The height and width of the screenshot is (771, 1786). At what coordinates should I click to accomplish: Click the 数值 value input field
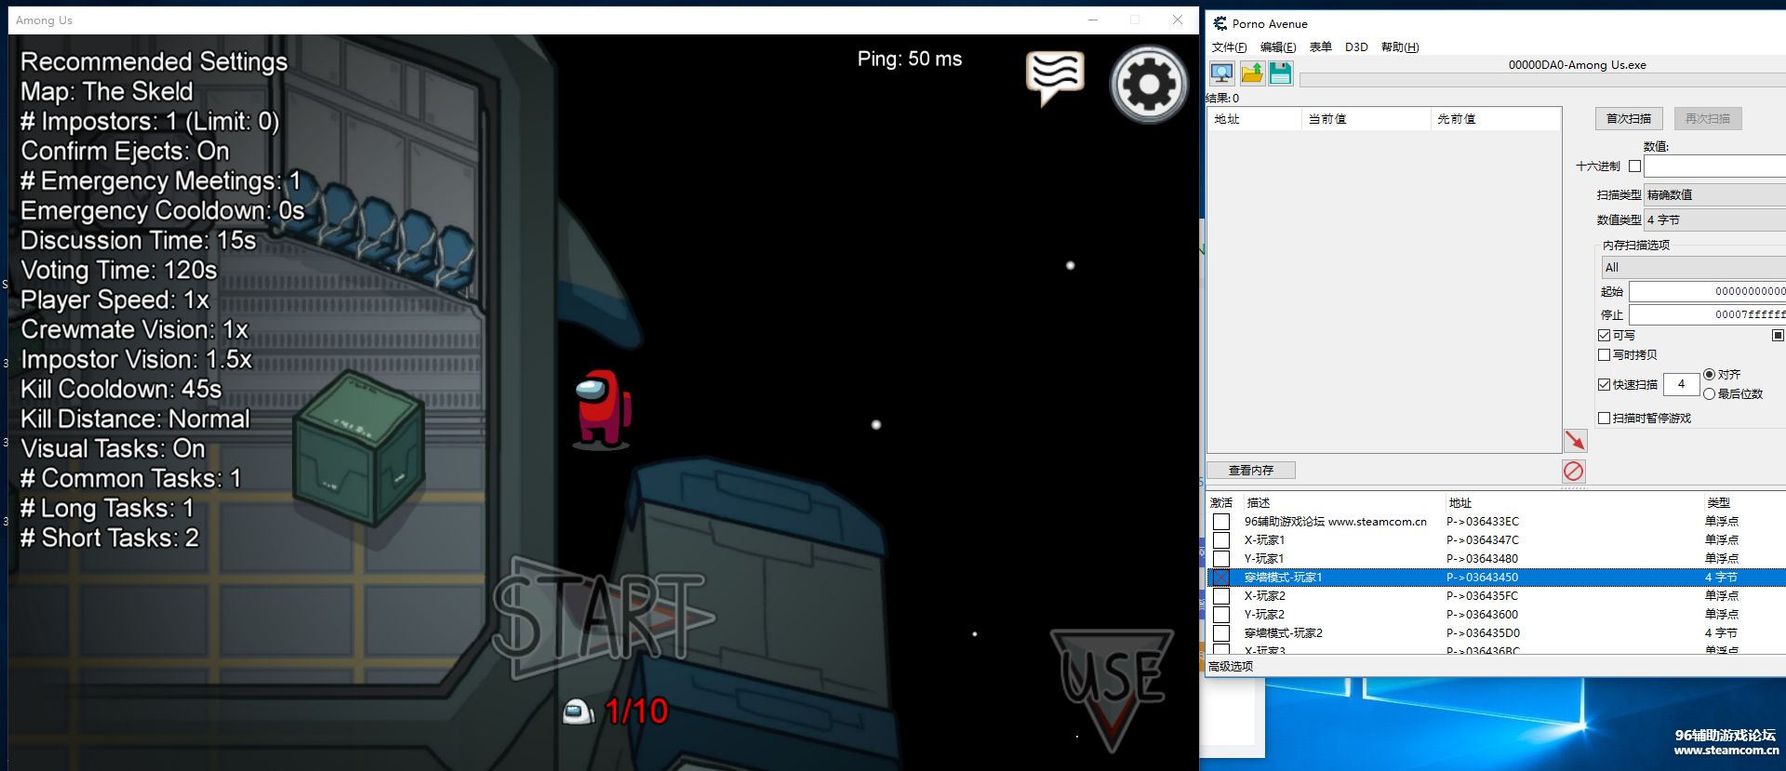pyautogui.click(x=1714, y=166)
